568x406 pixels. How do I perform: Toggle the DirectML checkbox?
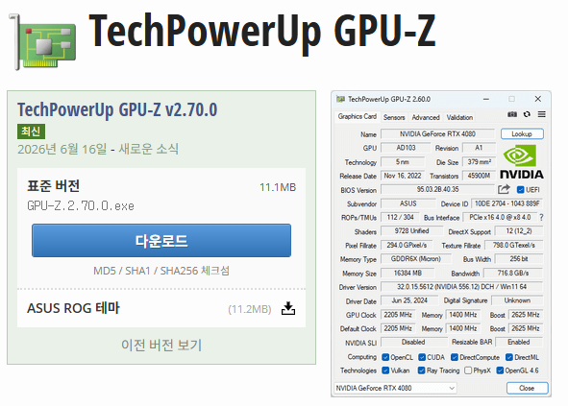509,357
